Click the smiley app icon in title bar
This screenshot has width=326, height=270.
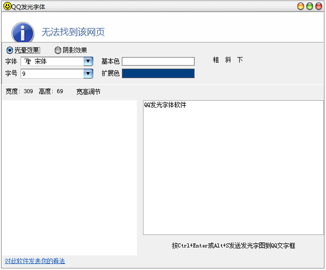(7, 6)
